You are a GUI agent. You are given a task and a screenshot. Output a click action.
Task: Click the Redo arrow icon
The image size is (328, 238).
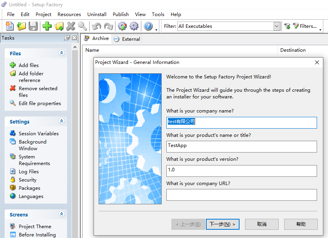(x=108, y=26)
